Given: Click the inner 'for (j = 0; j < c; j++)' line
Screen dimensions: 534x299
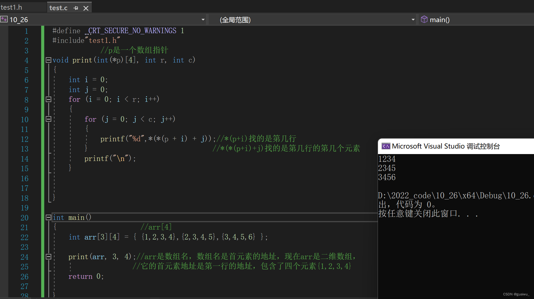Looking at the screenshot, I should tap(130, 119).
